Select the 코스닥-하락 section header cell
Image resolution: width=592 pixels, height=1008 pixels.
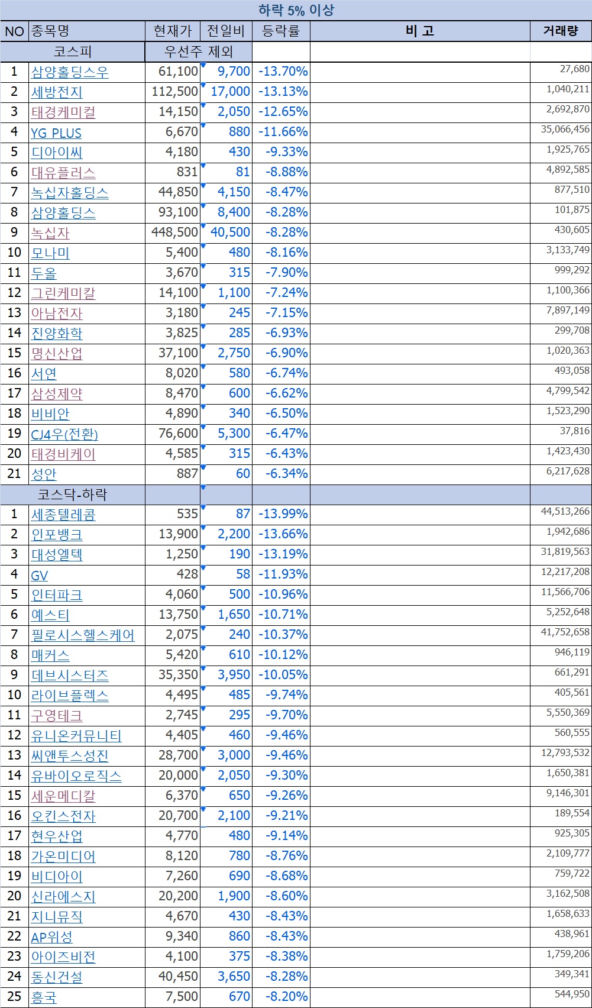[x=73, y=495]
